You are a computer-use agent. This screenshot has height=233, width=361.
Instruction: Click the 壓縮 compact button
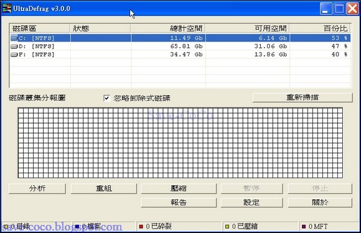(179, 188)
